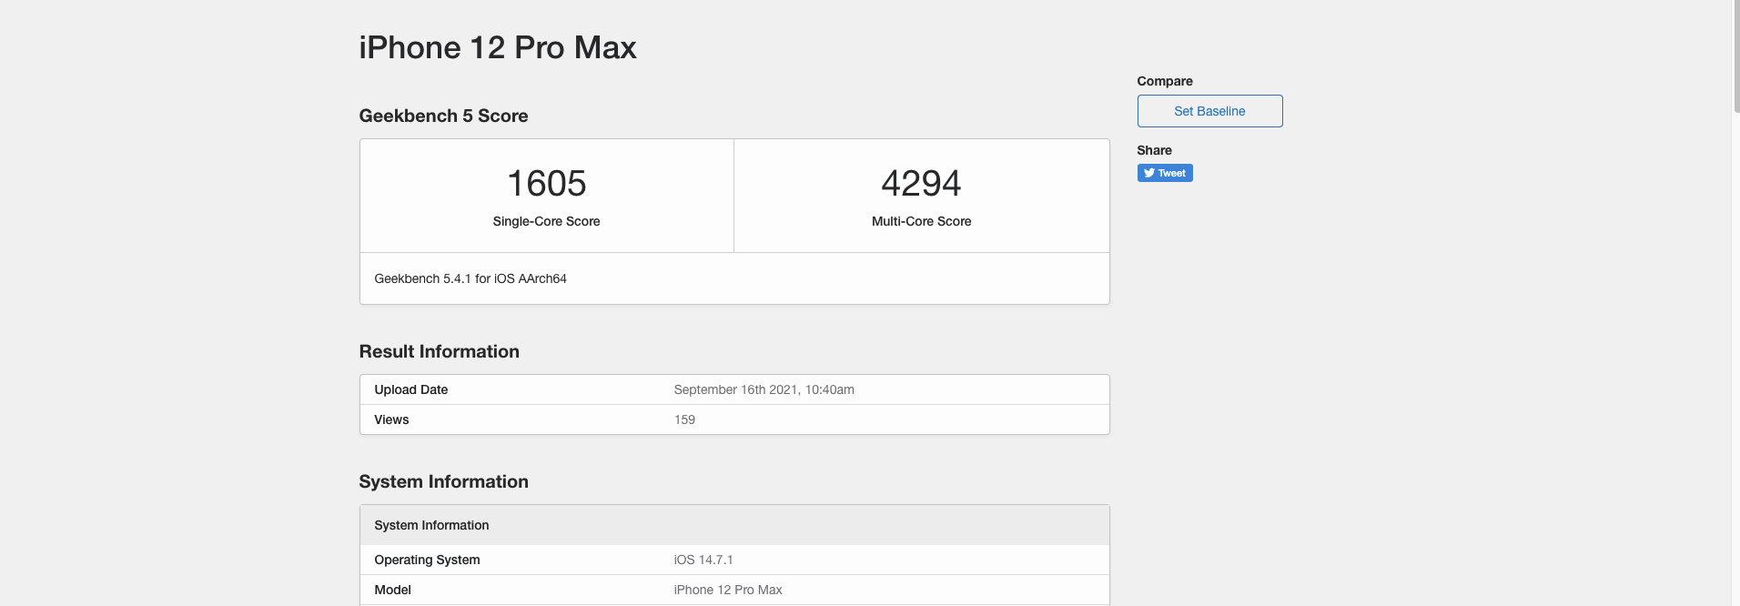This screenshot has height=606, width=1740.
Task: Click the System Information table header row
Action: pos(734,525)
